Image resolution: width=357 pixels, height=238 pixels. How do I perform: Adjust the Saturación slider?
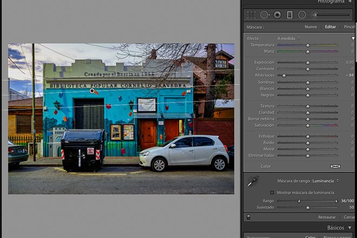(308, 125)
